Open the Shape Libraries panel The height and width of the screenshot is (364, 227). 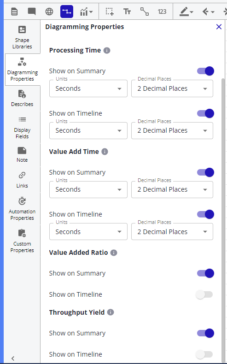coord(22,37)
